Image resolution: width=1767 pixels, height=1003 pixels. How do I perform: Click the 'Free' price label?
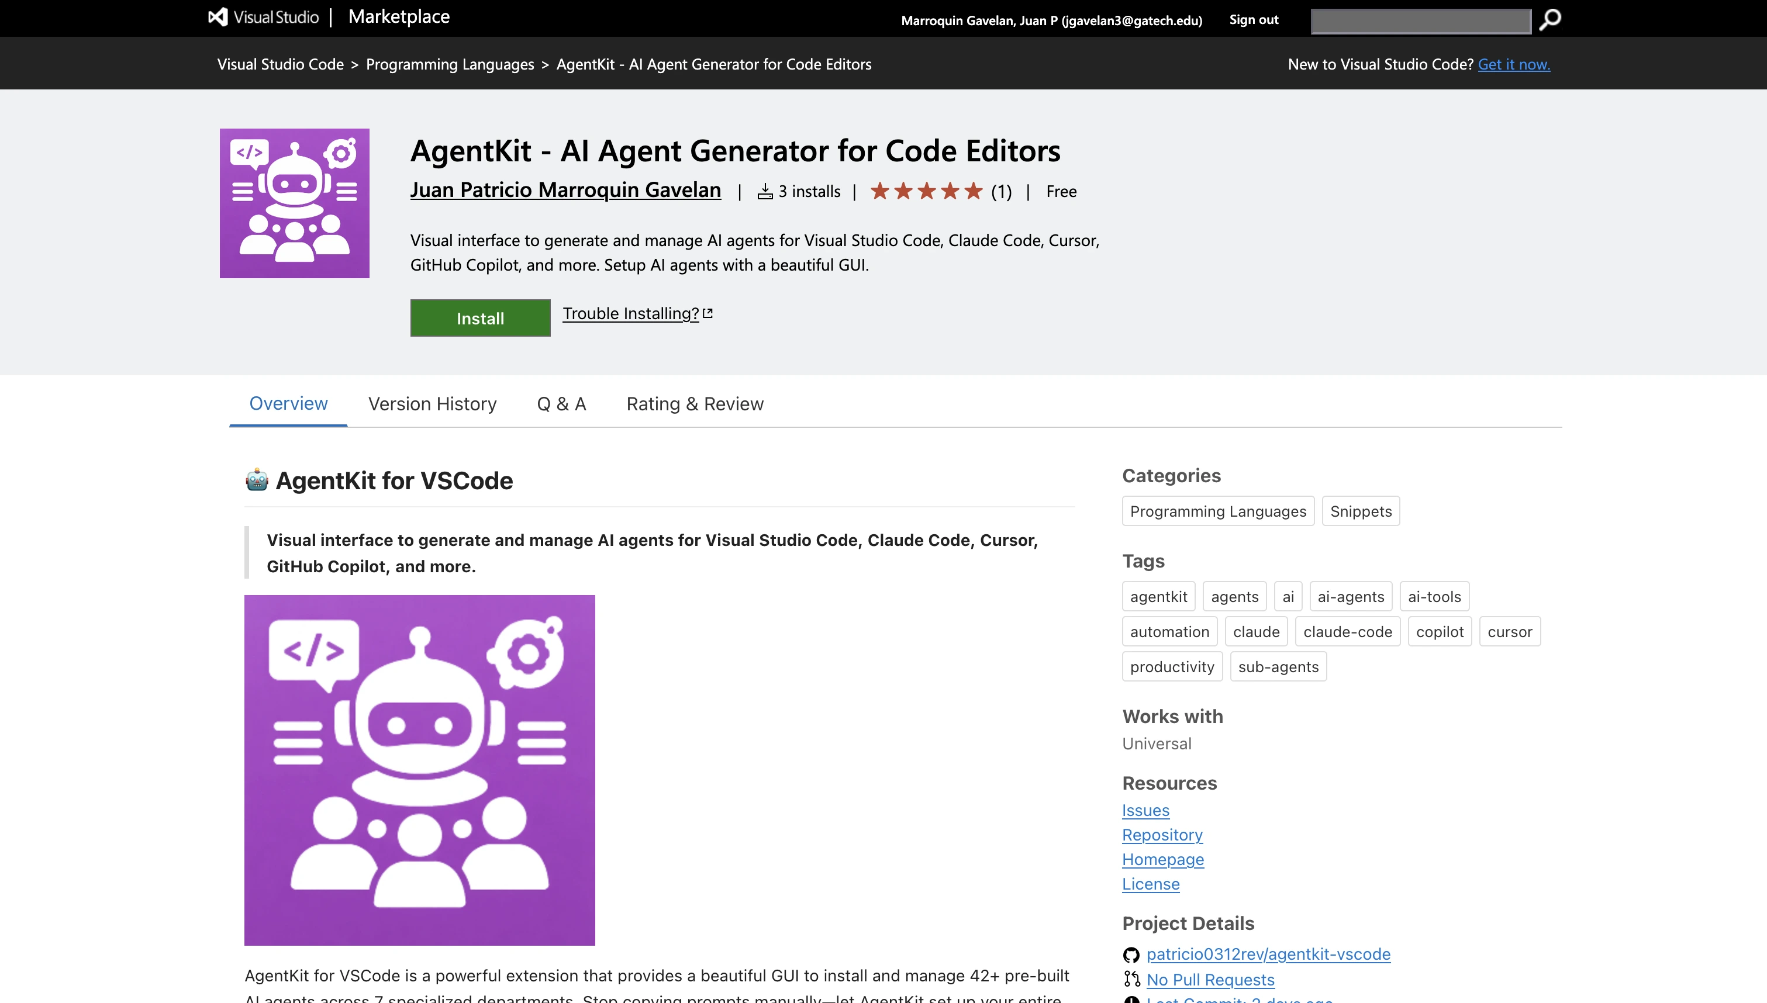1061,192
